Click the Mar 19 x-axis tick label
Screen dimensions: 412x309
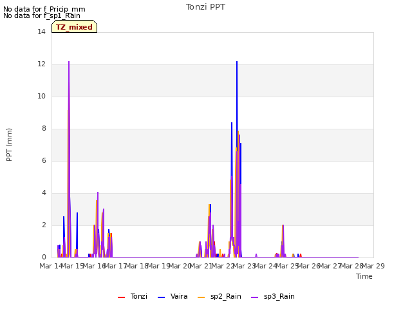coord(158,266)
